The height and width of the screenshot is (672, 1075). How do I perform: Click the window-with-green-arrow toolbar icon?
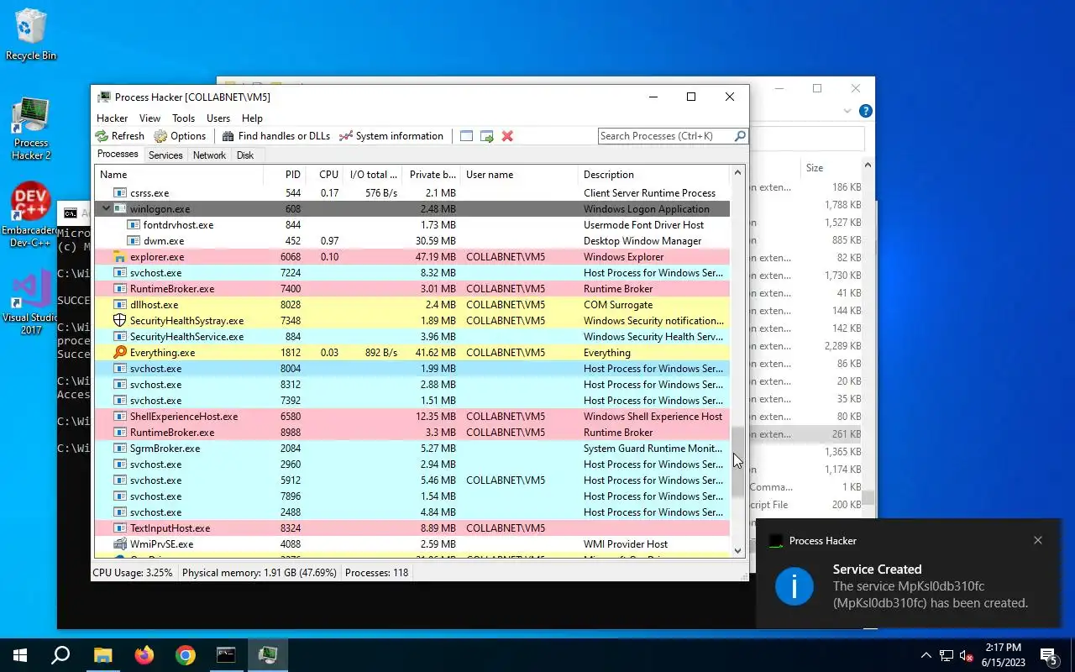click(487, 136)
